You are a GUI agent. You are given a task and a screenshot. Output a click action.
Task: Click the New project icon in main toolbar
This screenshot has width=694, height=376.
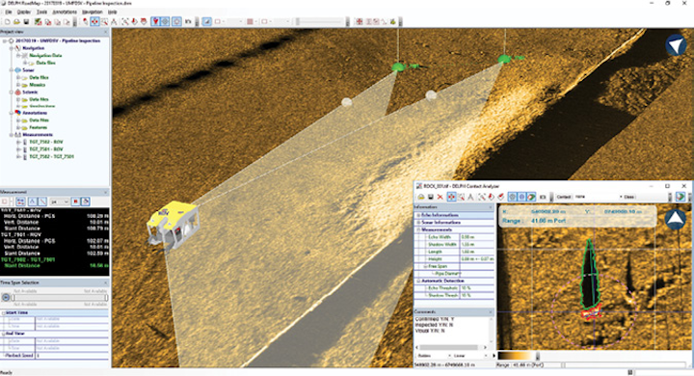(x=8, y=22)
